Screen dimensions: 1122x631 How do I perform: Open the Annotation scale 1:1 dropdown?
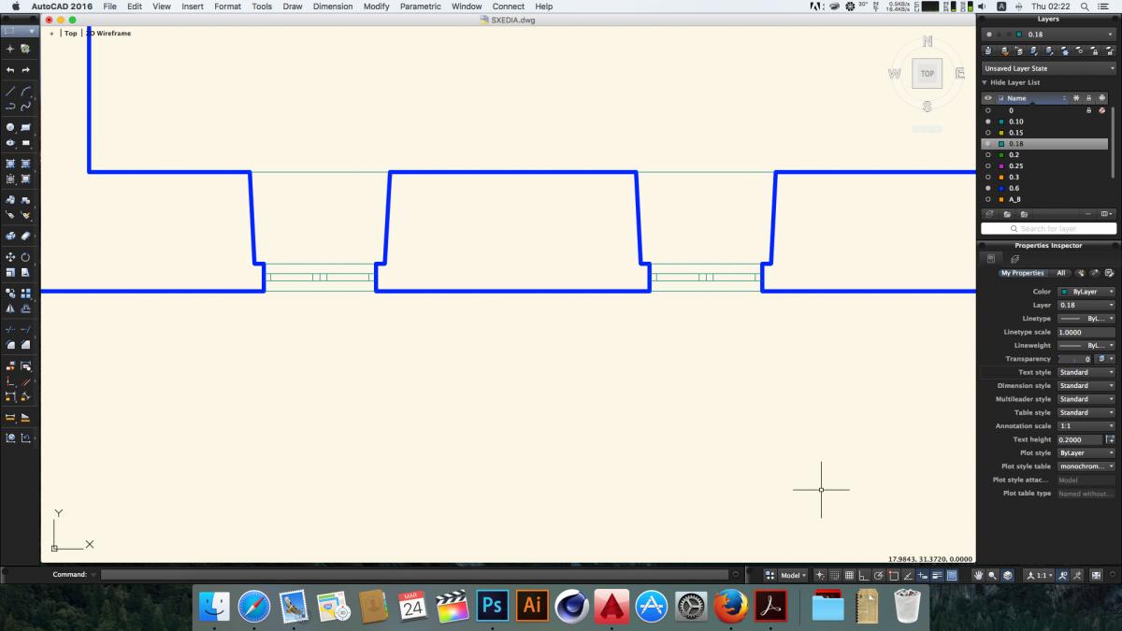(1086, 425)
